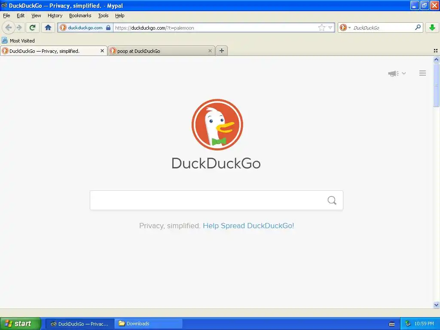This screenshot has width=440, height=330.
Task: Open the Windows Start button
Action: [x=20, y=324]
